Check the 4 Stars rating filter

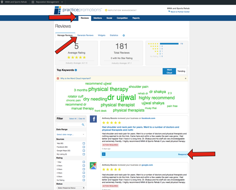click(84, 173)
